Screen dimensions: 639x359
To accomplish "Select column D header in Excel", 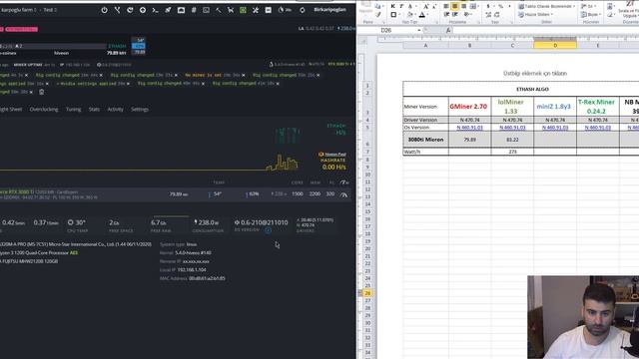I will (555, 46).
